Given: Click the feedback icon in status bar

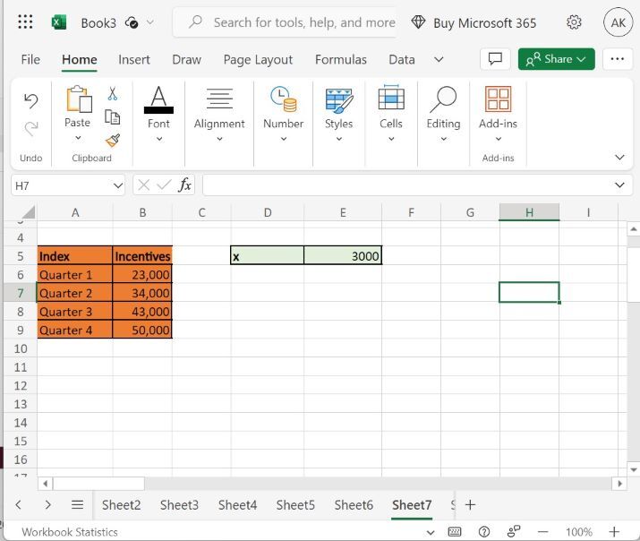Looking at the screenshot, I should [x=514, y=531].
